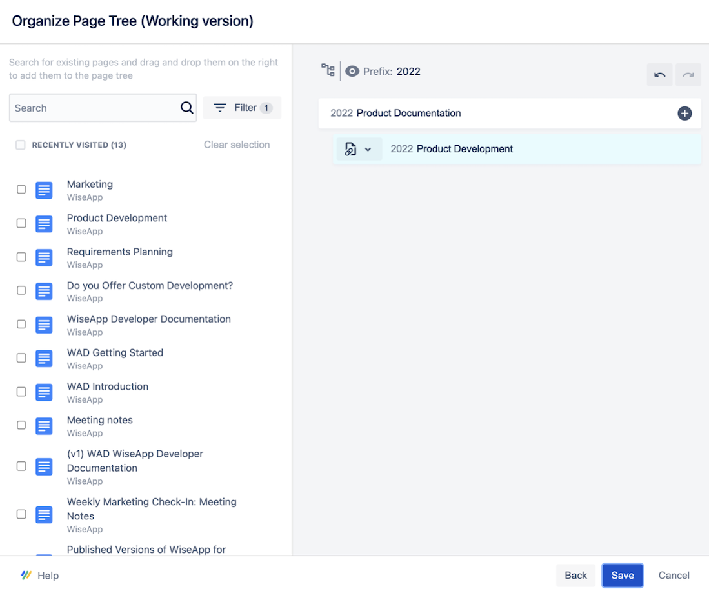Add a child page under 2022 Product Documentation
Image resolution: width=709 pixels, height=591 pixels.
[x=684, y=113]
